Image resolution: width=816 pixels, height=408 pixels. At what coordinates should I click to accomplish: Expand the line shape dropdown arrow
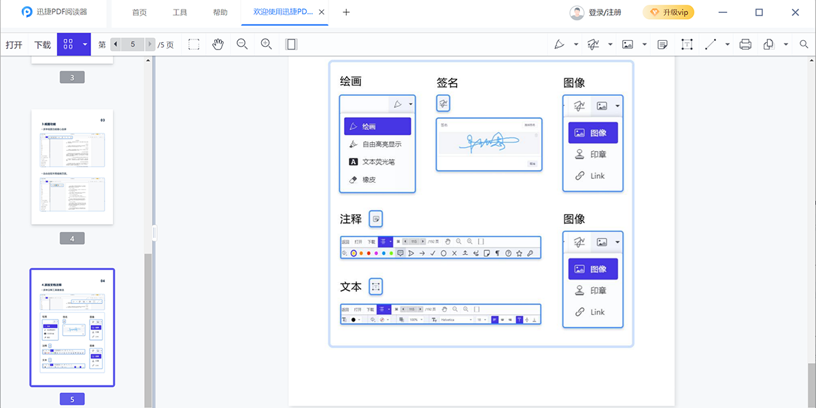click(x=728, y=44)
